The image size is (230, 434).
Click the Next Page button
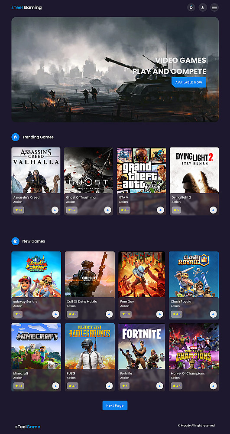point(115,405)
